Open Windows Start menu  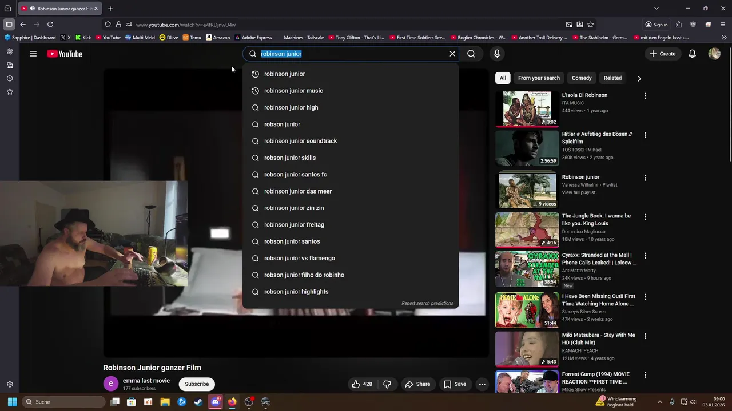[x=12, y=402]
